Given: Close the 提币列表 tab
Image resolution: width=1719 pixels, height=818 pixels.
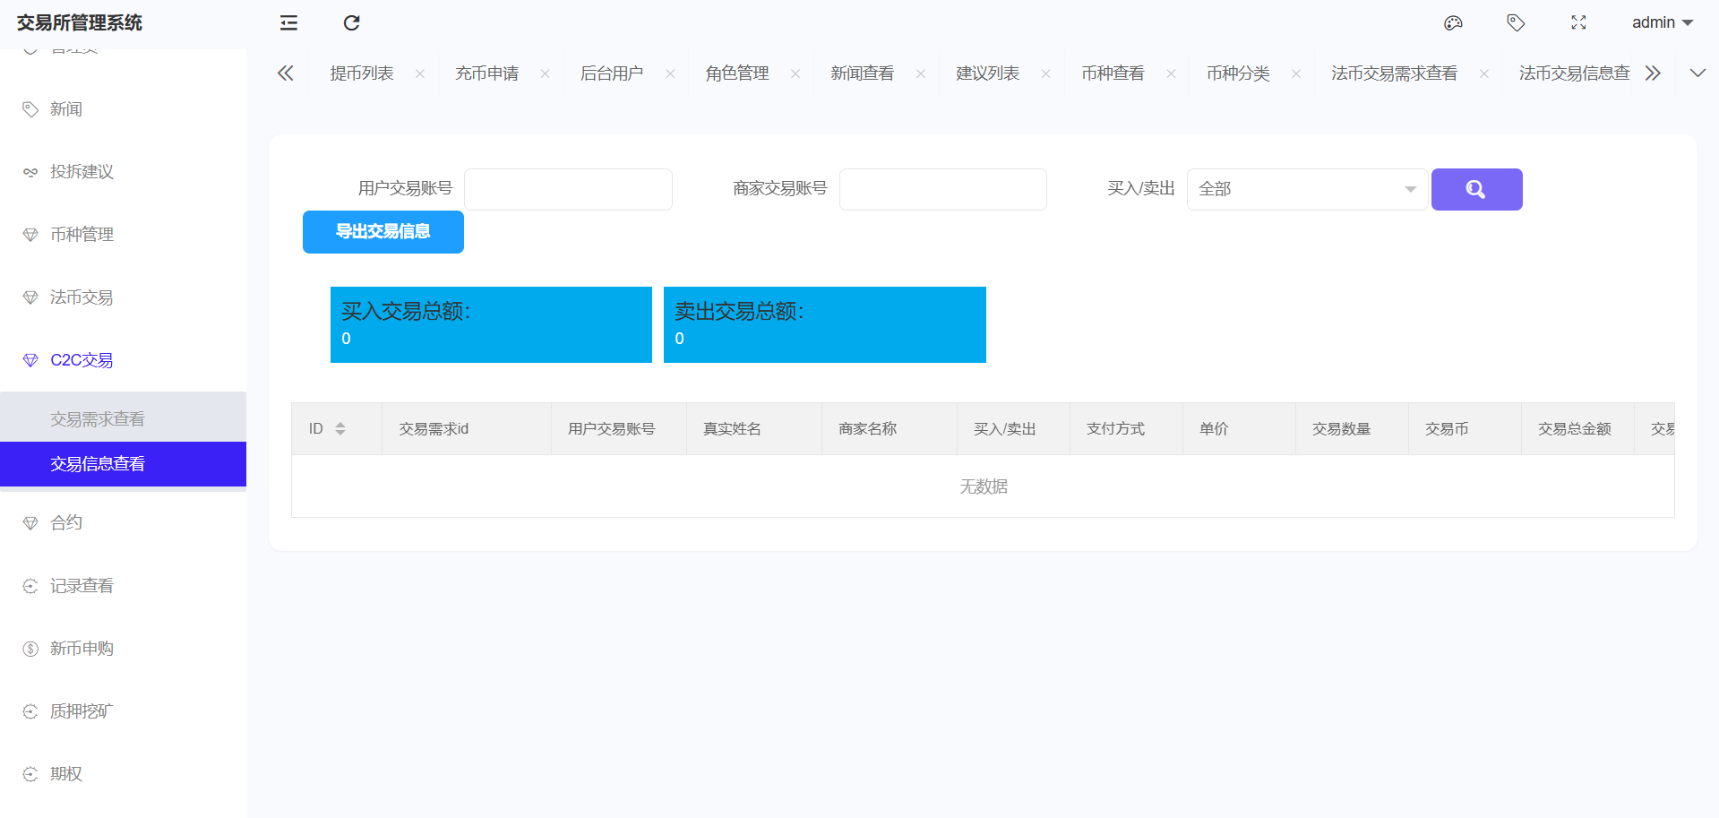Looking at the screenshot, I should coord(420,73).
